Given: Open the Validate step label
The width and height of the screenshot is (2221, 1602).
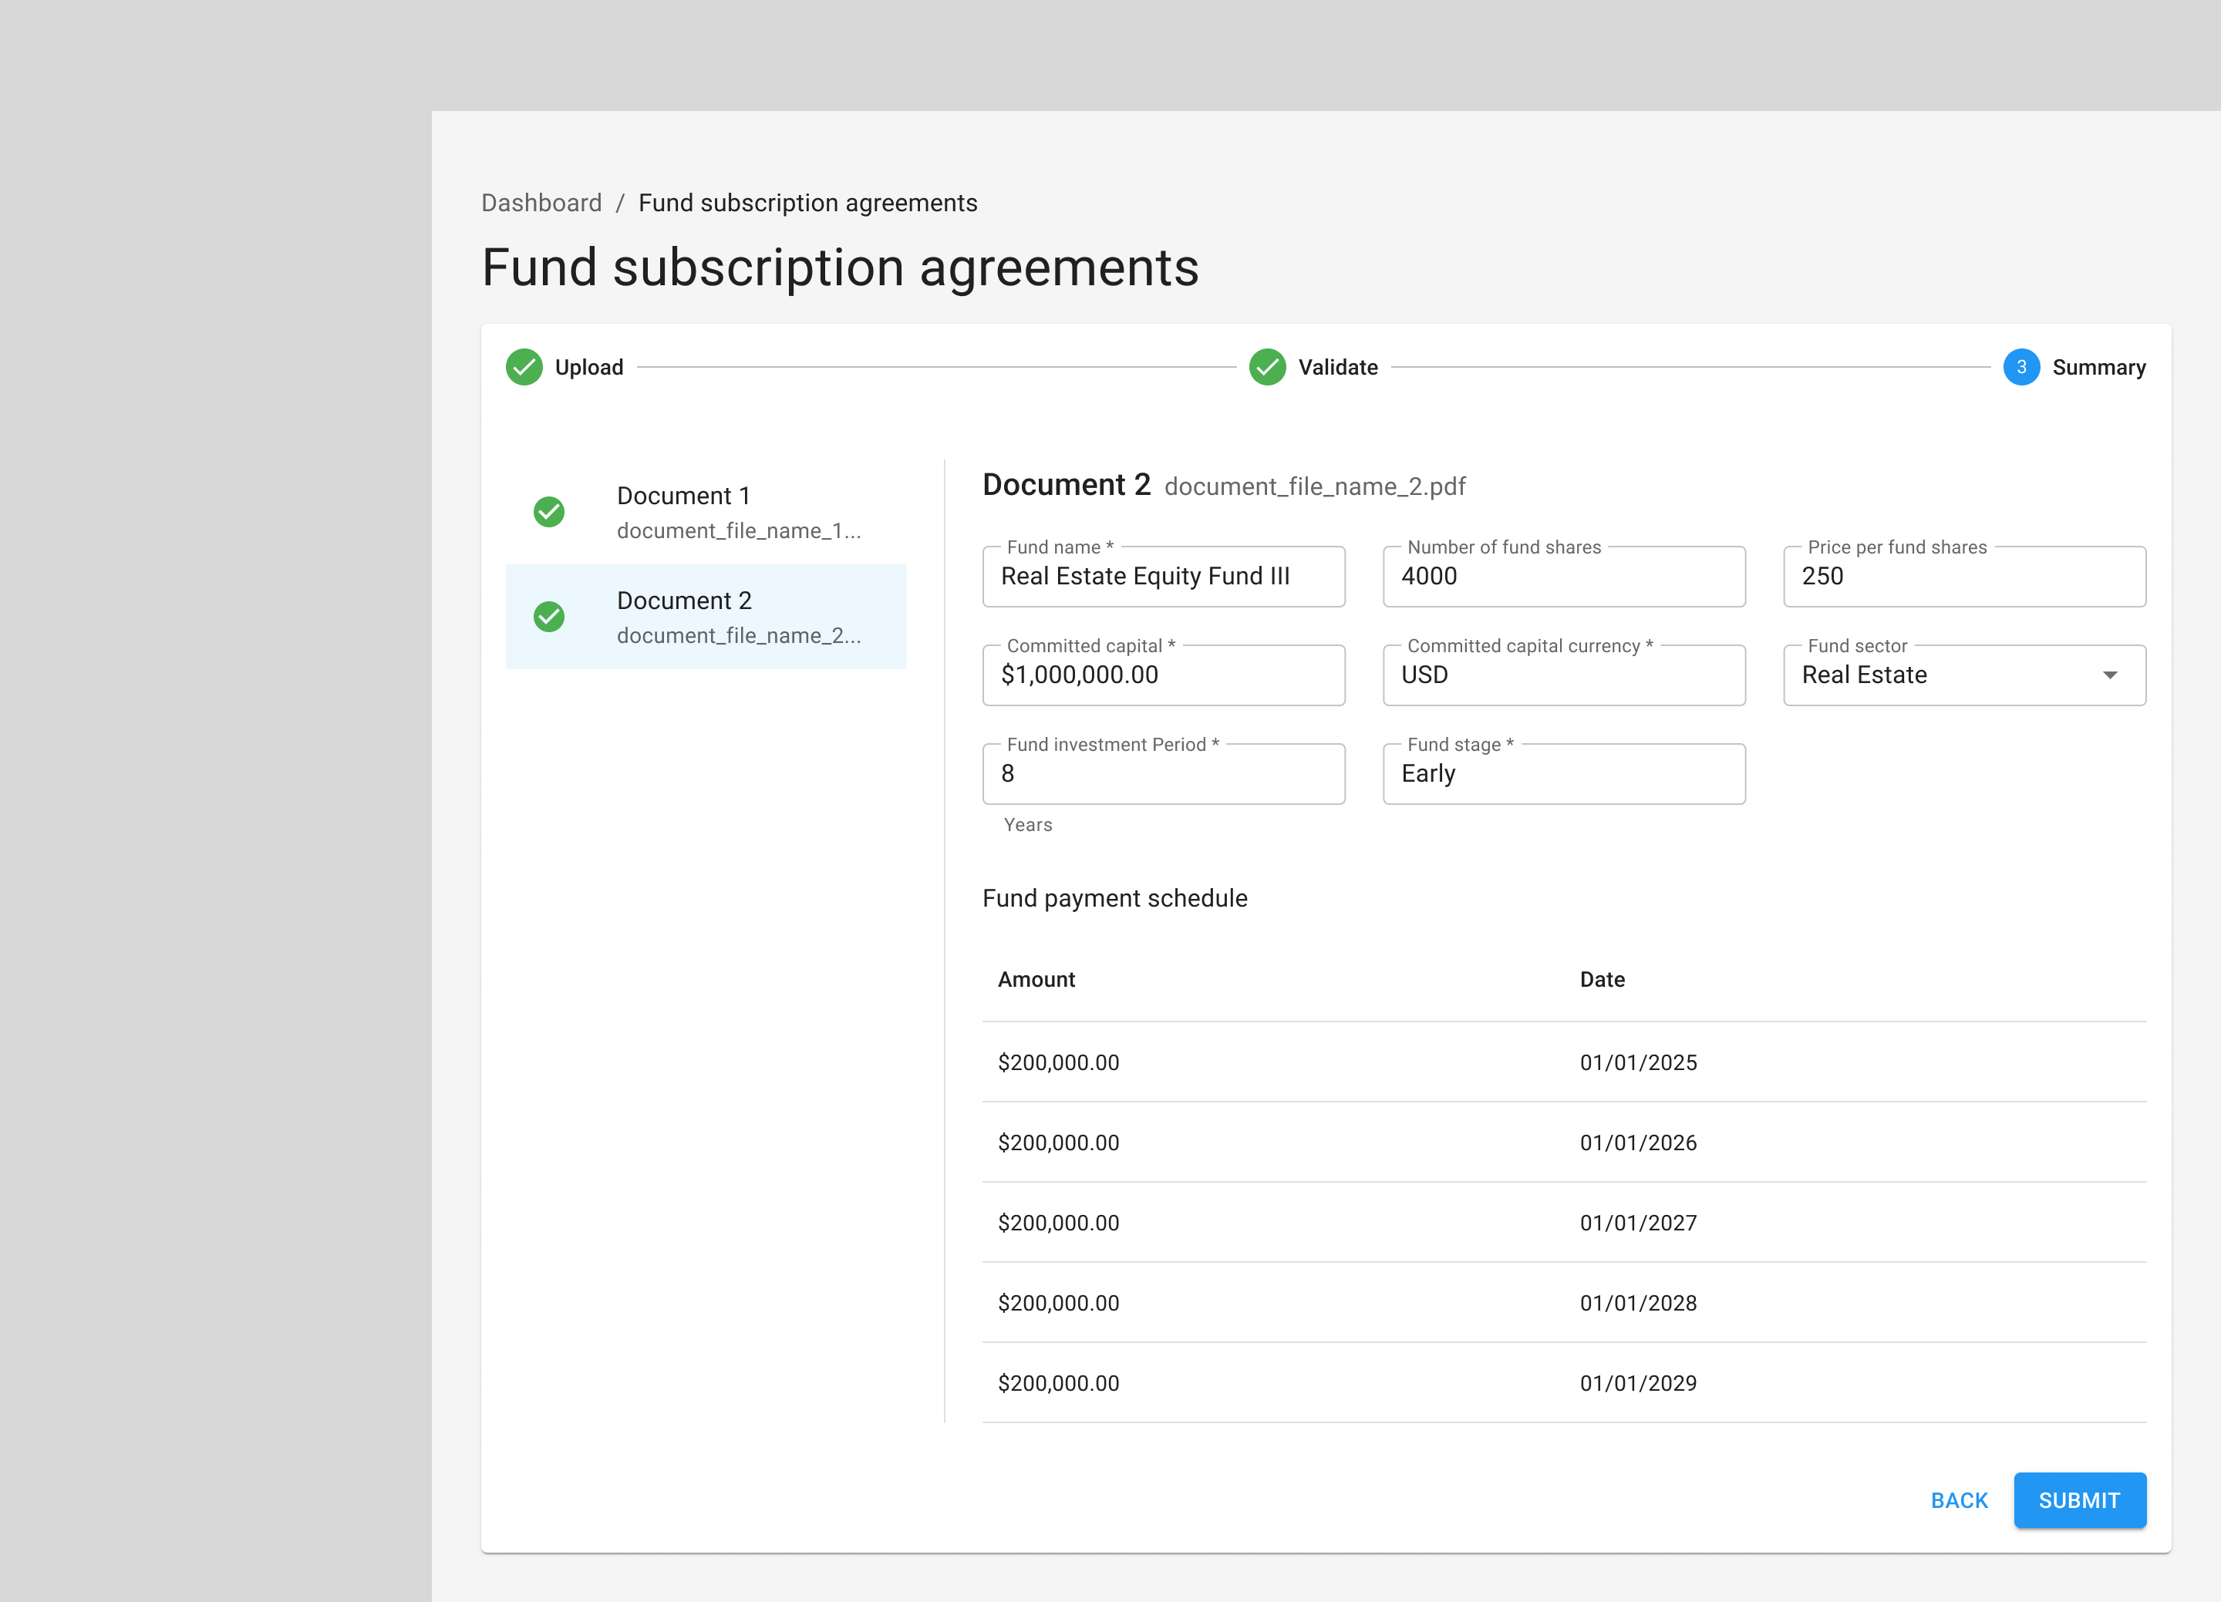Looking at the screenshot, I should 1338,367.
